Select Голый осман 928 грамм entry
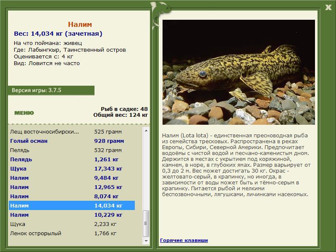 (x=72, y=141)
